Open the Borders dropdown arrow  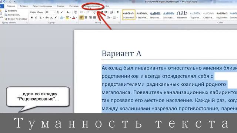117,18
